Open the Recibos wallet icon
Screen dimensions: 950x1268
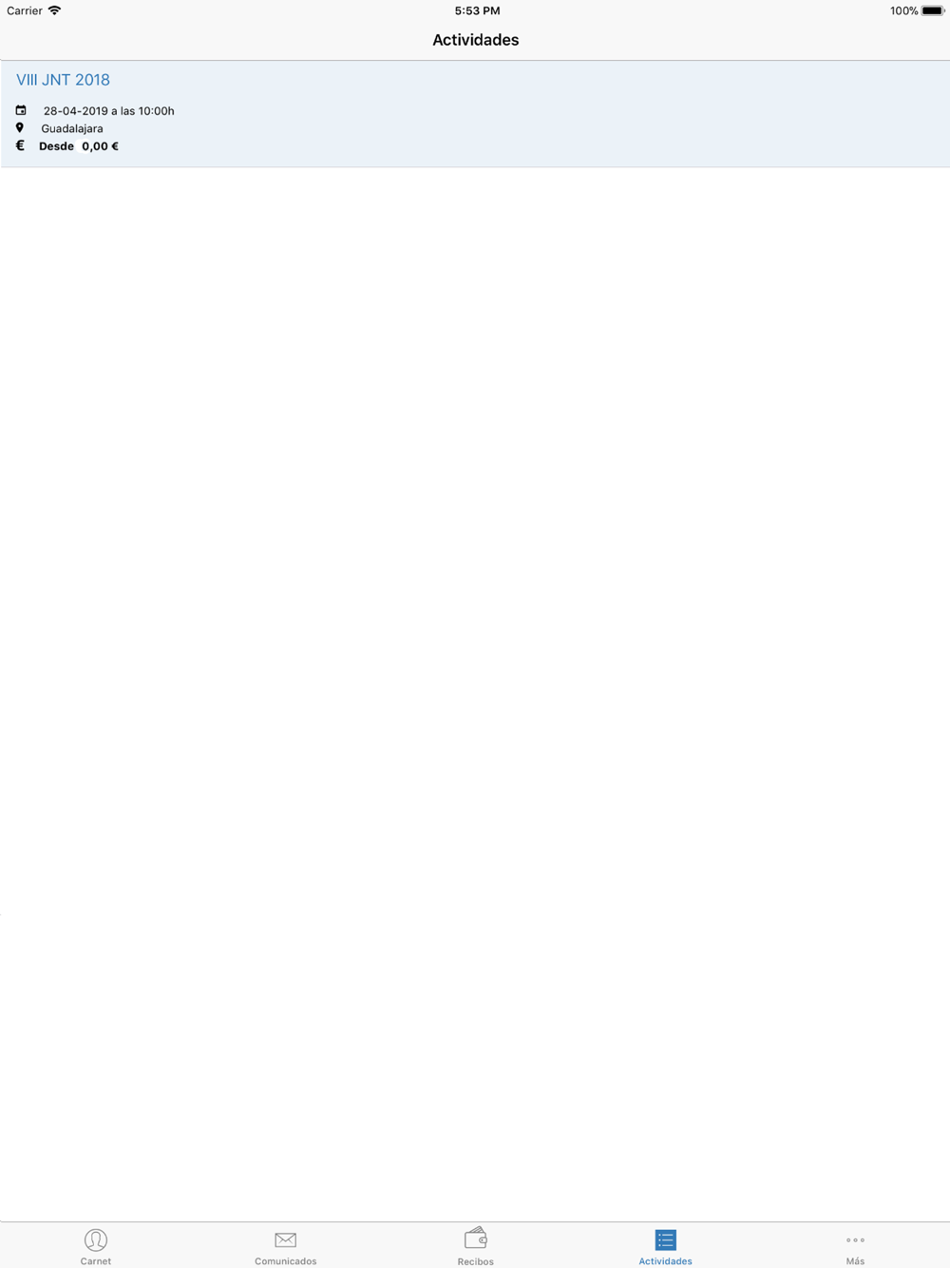(476, 1238)
